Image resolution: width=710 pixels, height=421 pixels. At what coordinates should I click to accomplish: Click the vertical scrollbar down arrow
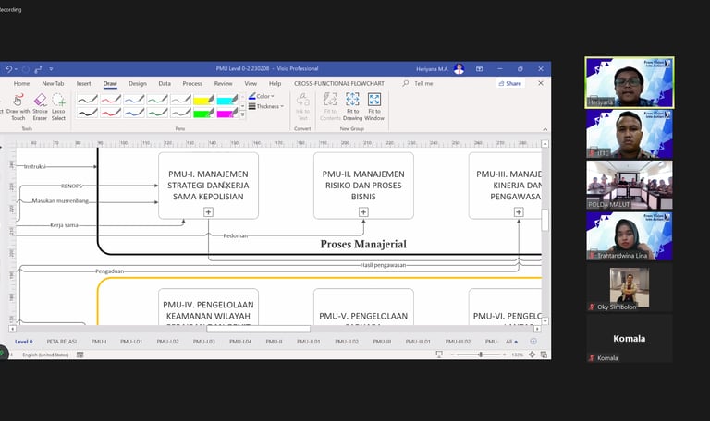coord(545,321)
